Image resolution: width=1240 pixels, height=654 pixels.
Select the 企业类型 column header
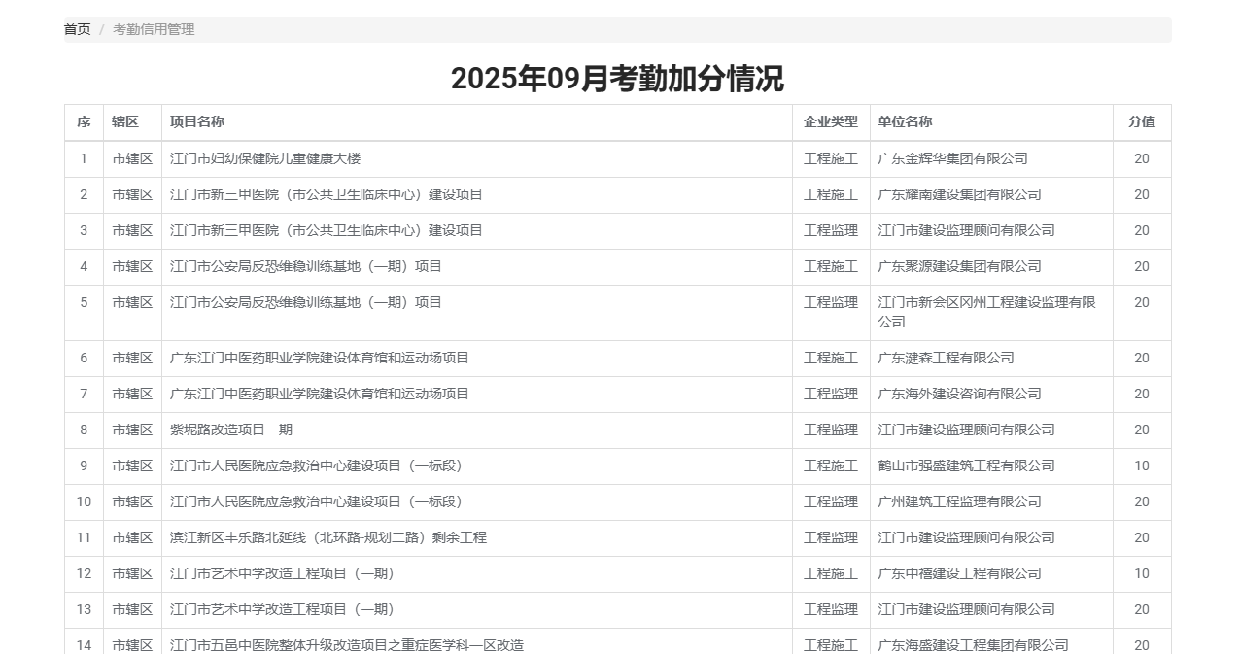coord(830,122)
